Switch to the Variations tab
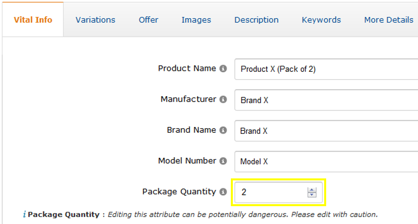 tap(95, 20)
